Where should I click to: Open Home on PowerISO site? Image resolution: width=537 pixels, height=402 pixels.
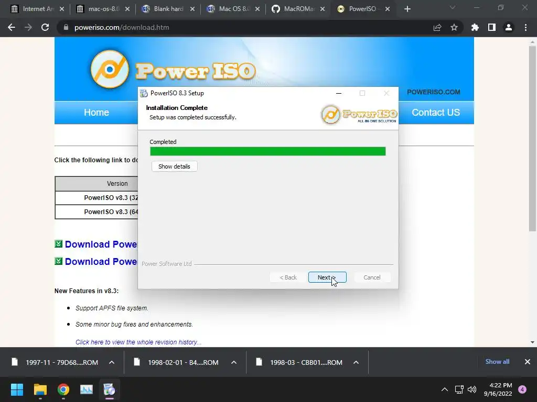(96, 113)
